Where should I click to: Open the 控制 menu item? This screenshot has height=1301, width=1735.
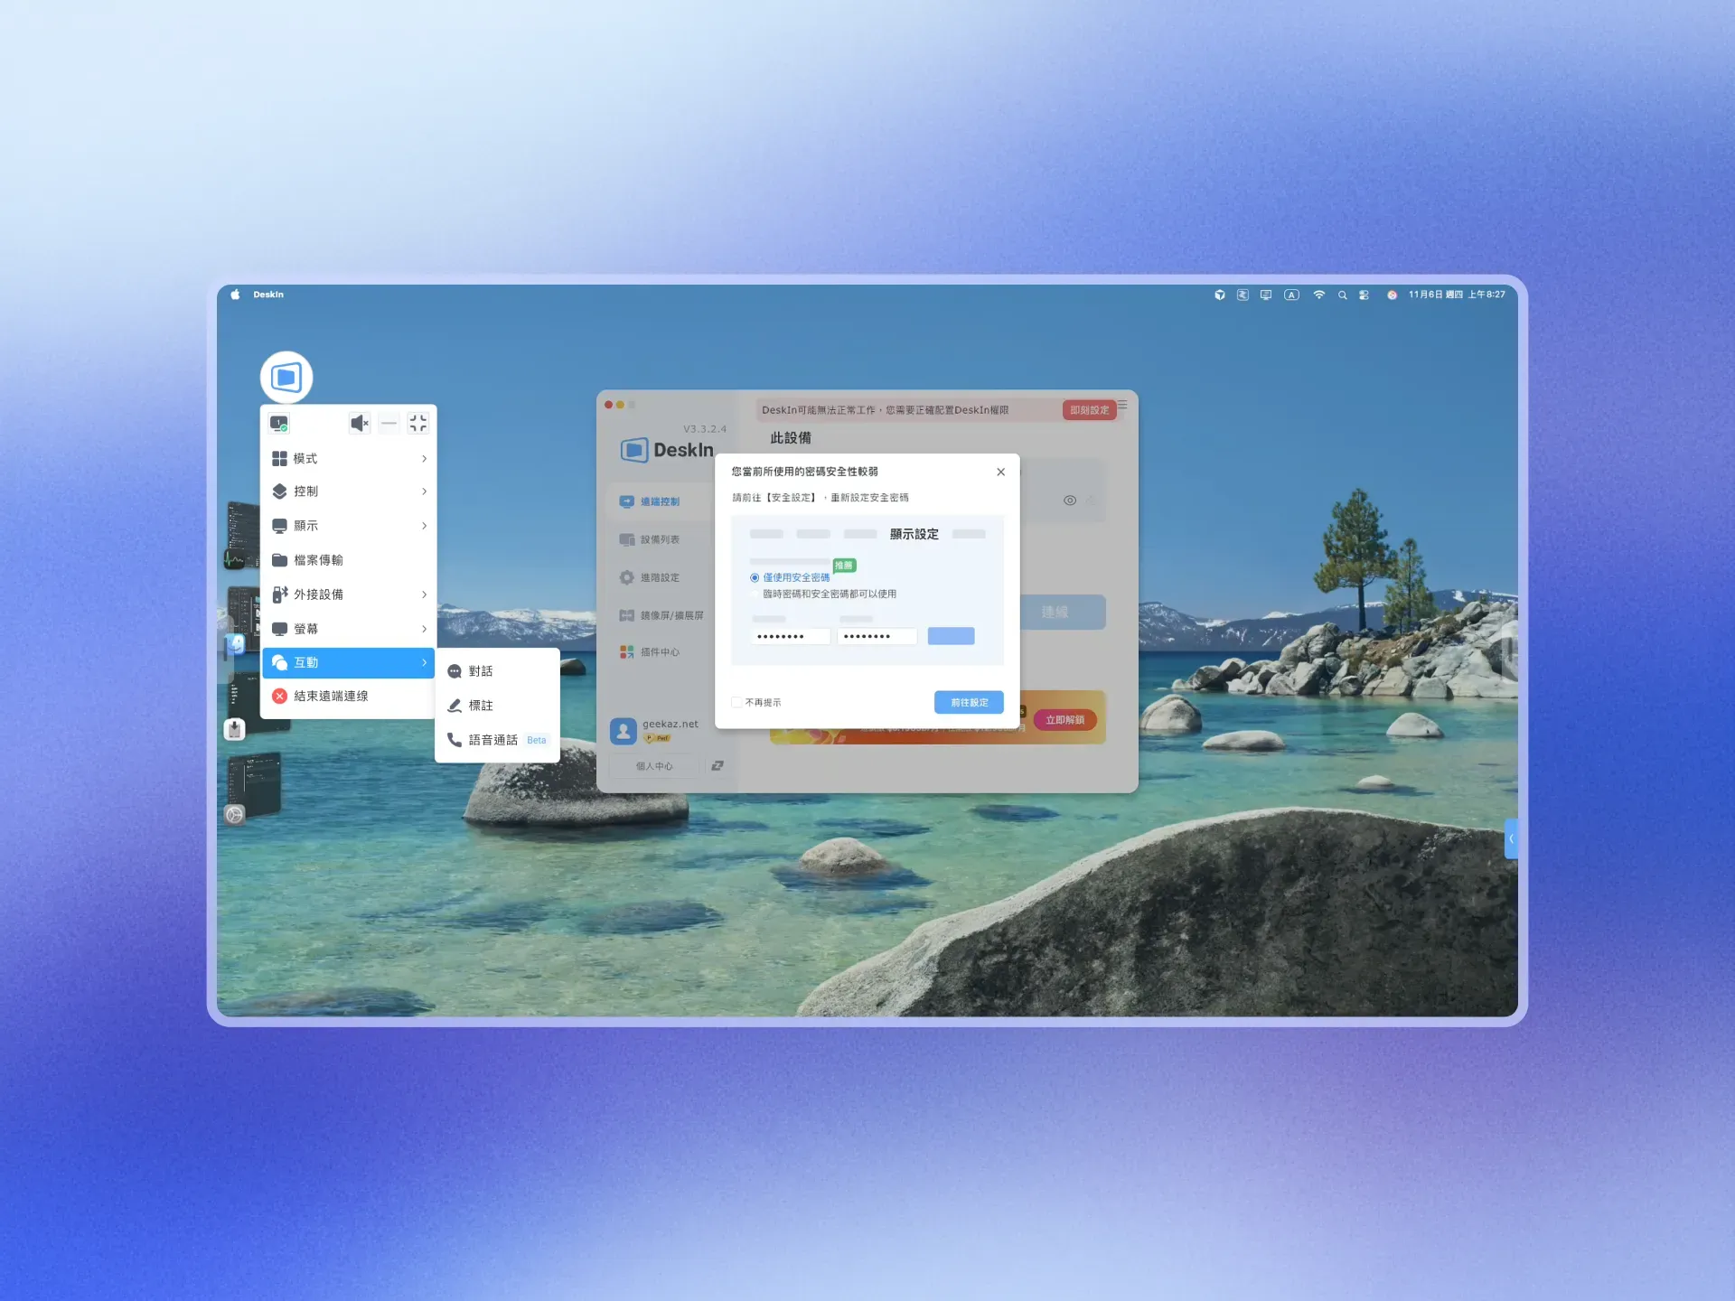pyautogui.click(x=349, y=491)
